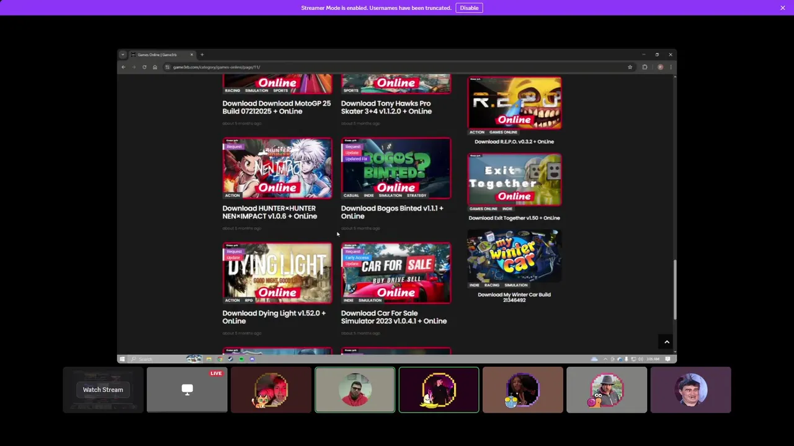The image size is (794, 446).
Task: Go forward in the browser
Action: (133, 67)
